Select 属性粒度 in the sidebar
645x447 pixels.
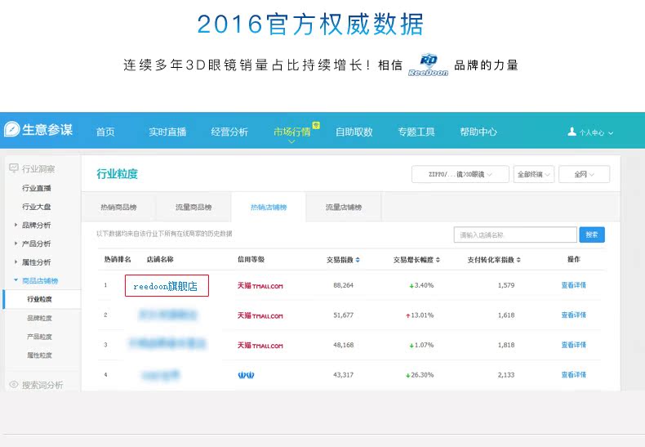click(x=39, y=355)
